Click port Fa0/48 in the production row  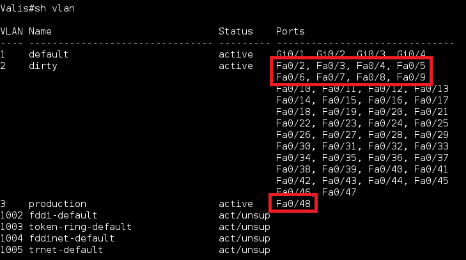click(293, 204)
